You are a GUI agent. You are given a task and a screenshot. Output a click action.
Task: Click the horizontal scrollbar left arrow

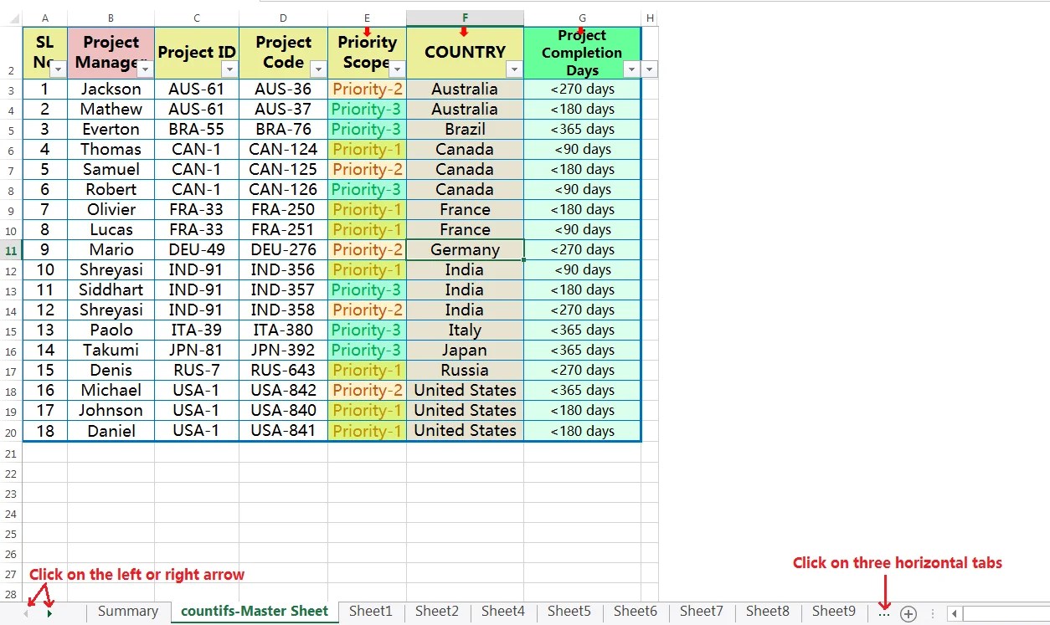pyautogui.click(x=953, y=613)
